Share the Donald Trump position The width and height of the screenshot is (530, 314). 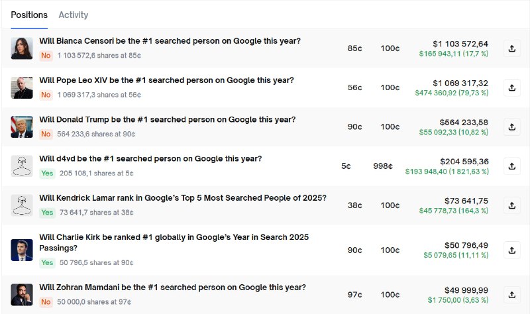[x=511, y=127]
